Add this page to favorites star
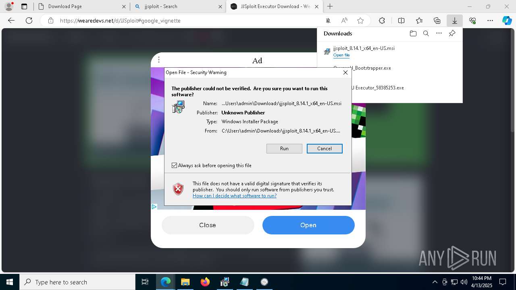The width and height of the screenshot is (516, 290). [x=360, y=21]
